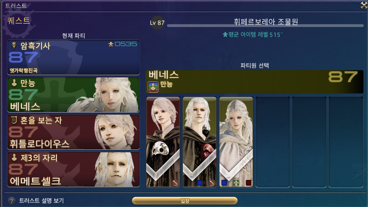The width and height of the screenshot is (368, 207).
Task: Click the dark knight job icon beside 암흑기사
Action: (14, 45)
